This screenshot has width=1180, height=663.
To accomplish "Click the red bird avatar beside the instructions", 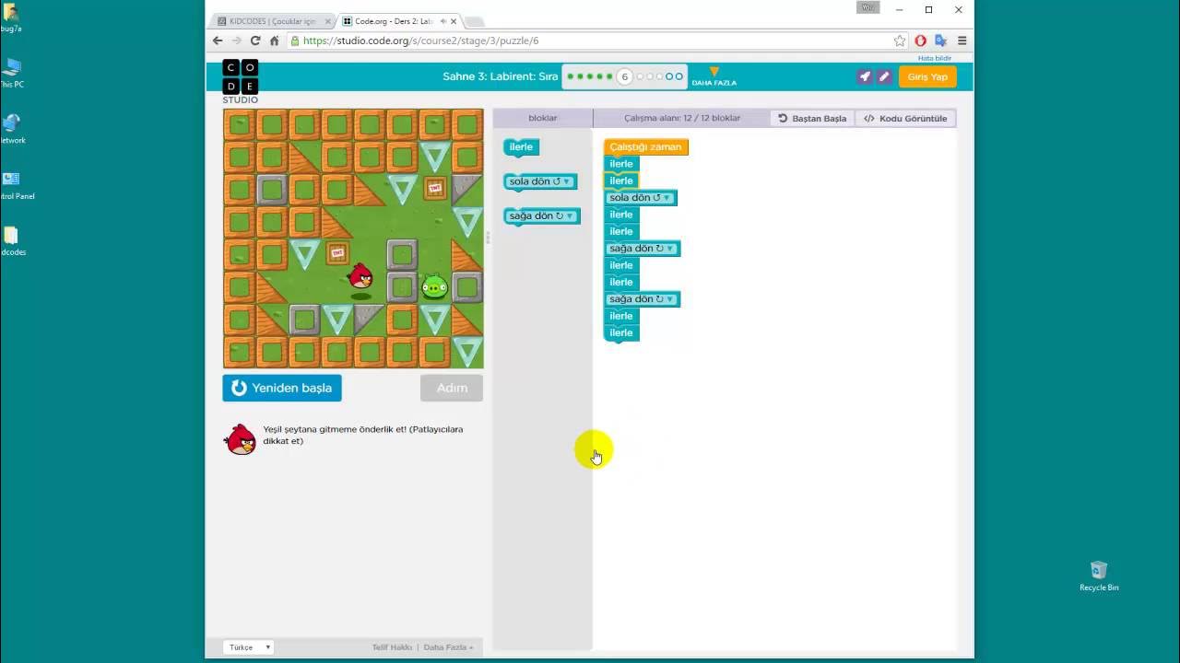I will tap(241, 439).
